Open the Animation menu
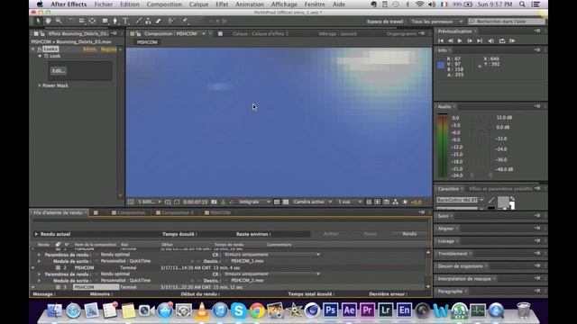 pyautogui.click(x=250, y=4)
